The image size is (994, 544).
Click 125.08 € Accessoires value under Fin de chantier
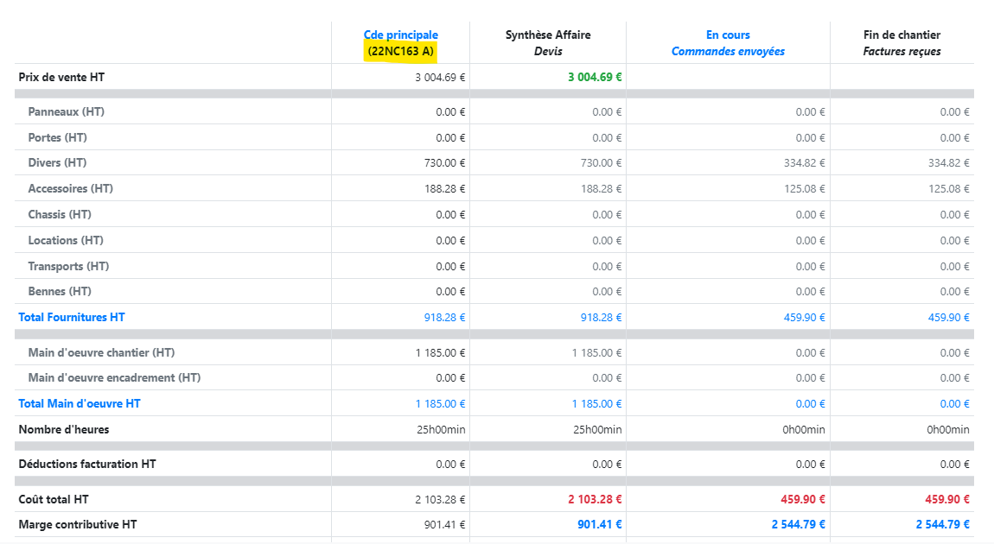click(948, 189)
